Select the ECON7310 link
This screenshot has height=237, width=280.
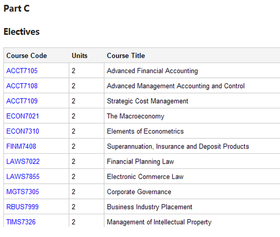23,131
